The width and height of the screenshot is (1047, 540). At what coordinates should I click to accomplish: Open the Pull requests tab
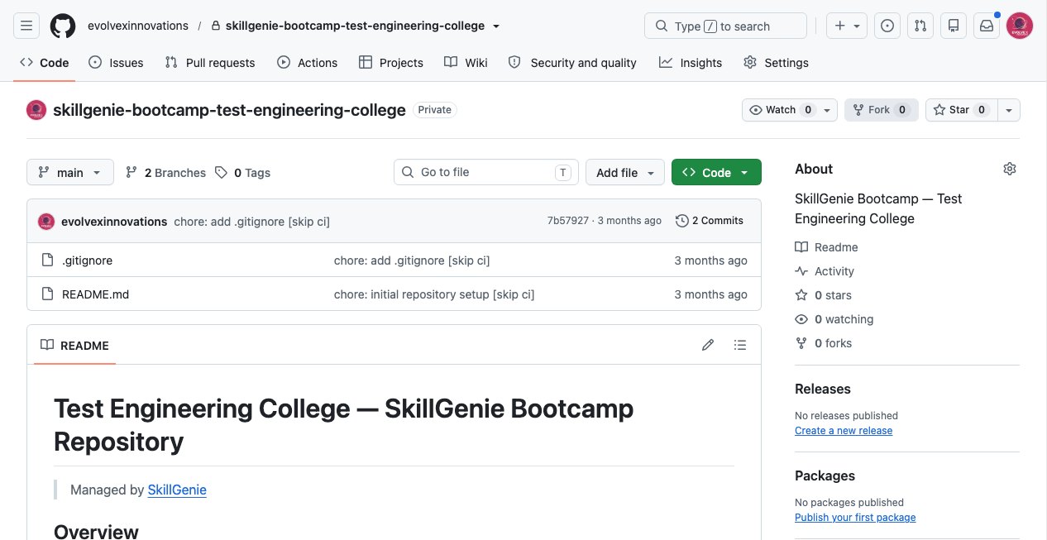[210, 63]
